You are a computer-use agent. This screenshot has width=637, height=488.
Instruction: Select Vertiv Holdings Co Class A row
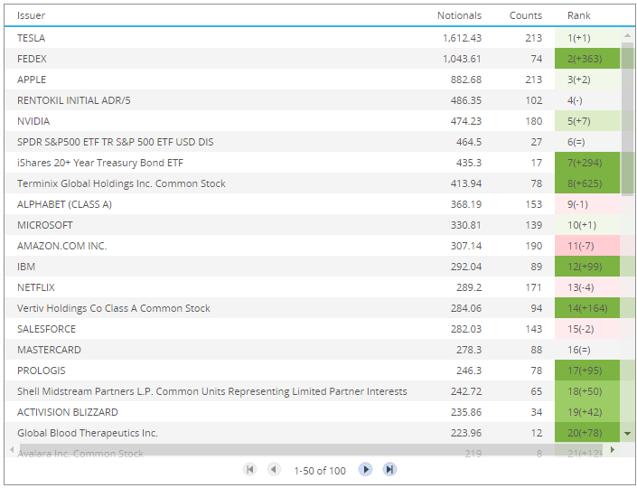coord(313,308)
